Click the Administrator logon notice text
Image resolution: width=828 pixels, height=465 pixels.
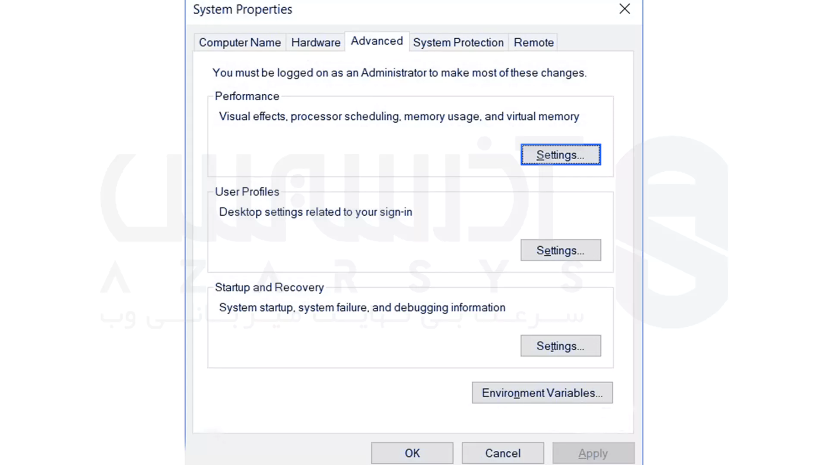point(399,73)
